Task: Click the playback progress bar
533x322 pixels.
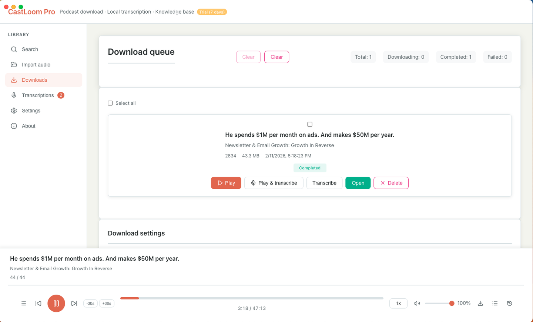Action: (x=252, y=298)
